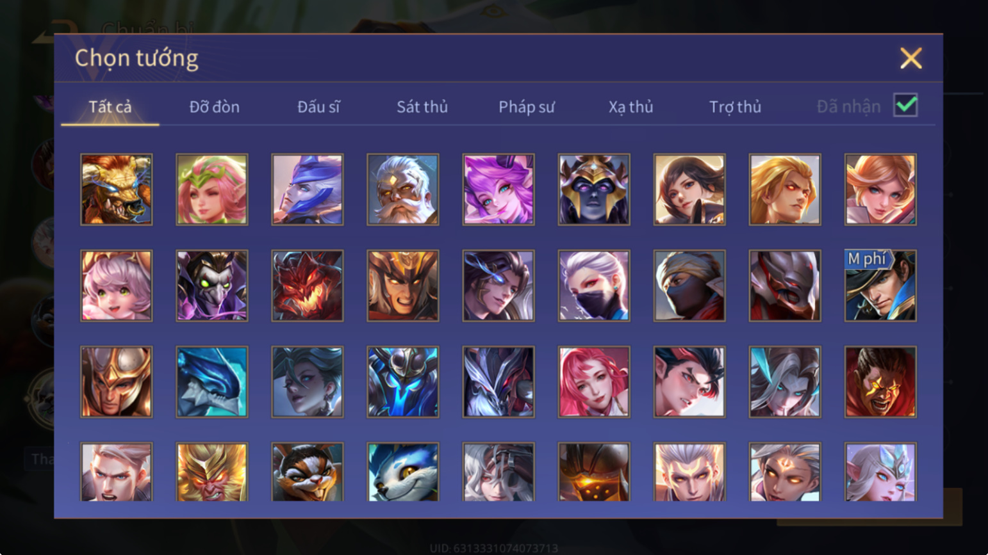Pick the golden monkey king hero
This screenshot has width=988, height=555.
click(x=212, y=472)
